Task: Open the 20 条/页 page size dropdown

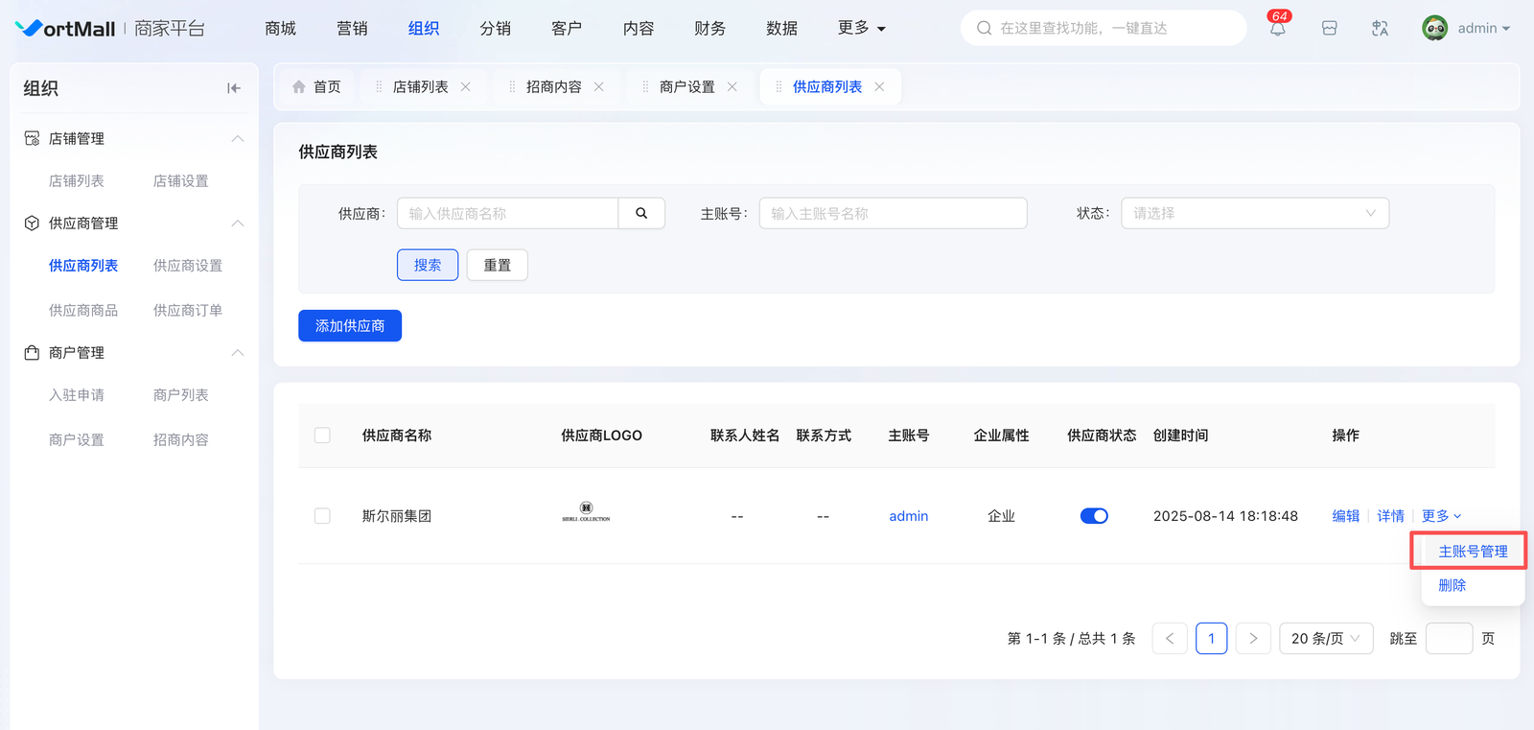Action: (x=1325, y=639)
